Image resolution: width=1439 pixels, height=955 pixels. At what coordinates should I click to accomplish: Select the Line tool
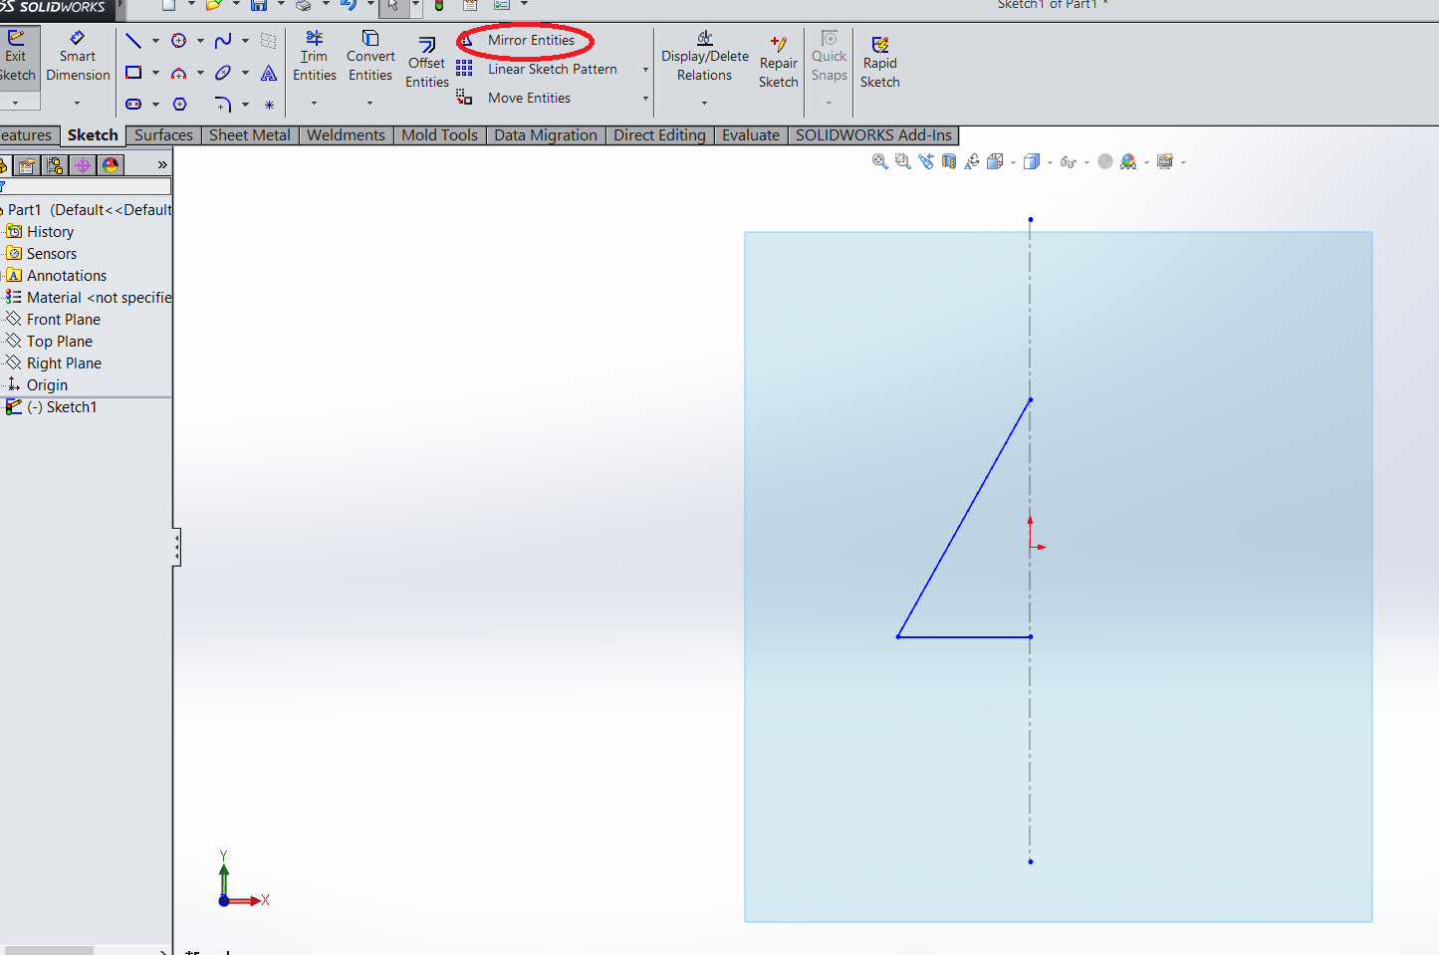[x=132, y=41]
